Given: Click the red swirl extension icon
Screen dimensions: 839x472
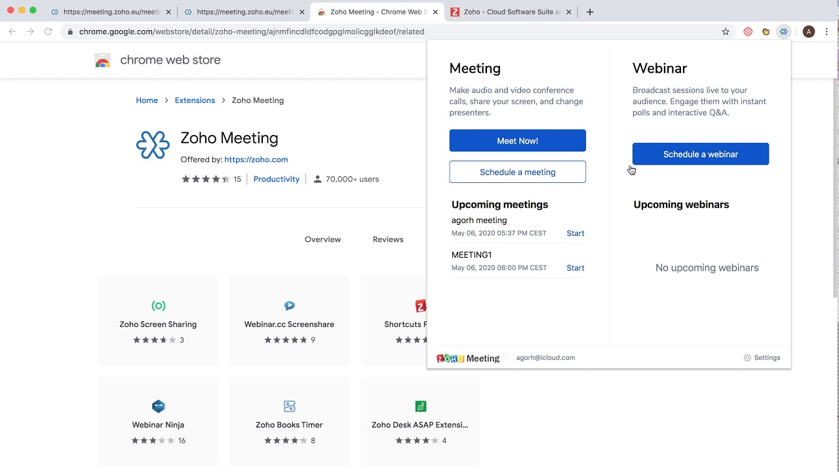Looking at the screenshot, I should click(748, 31).
